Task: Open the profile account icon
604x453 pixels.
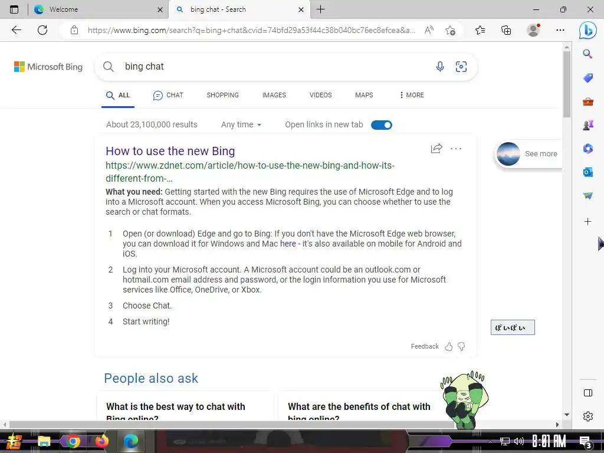Action: [533, 30]
